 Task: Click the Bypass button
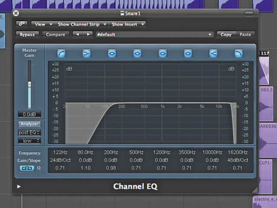[x=27, y=35]
